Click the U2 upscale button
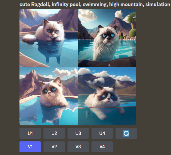The width and height of the screenshot is (171, 155). click(54, 133)
